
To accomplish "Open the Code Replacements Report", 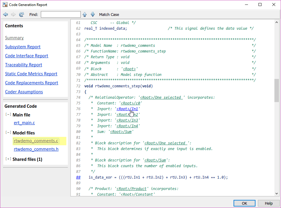I will tap(32, 83).
